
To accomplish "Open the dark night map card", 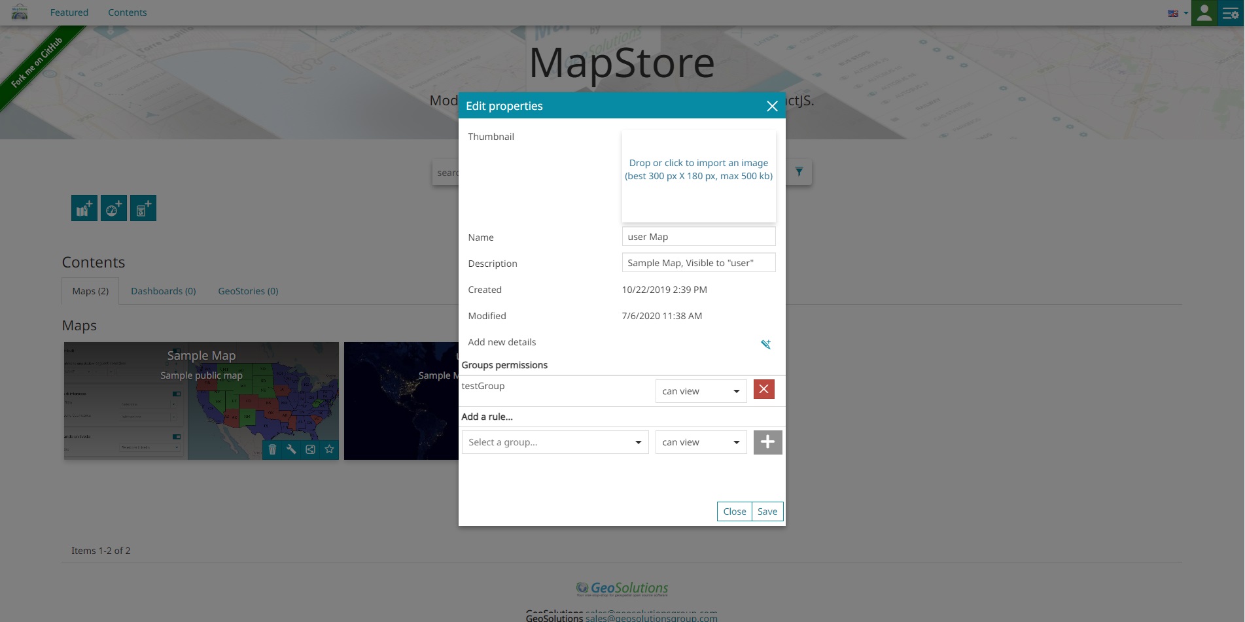I will [x=401, y=400].
